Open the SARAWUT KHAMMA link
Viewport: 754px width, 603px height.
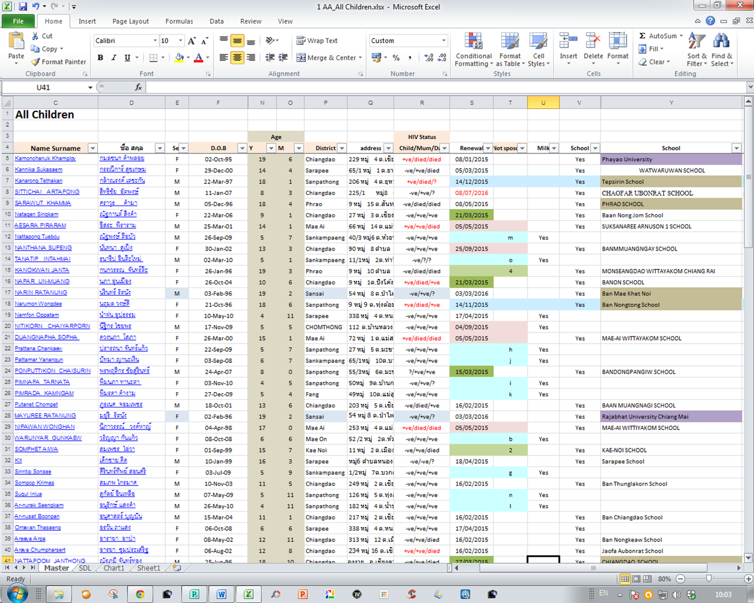[43, 203]
